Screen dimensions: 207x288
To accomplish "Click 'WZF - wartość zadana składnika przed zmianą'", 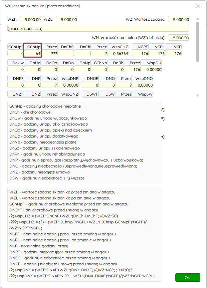I will (62, 192).
